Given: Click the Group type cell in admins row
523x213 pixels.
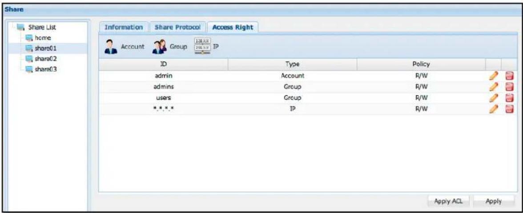Looking at the screenshot, I should tap(293, 87).
